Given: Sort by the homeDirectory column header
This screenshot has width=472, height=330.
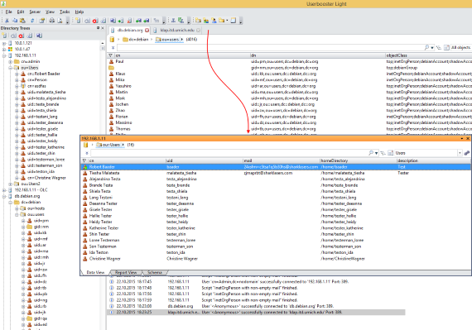Looking at the screenshot, I should coord(335,160).
